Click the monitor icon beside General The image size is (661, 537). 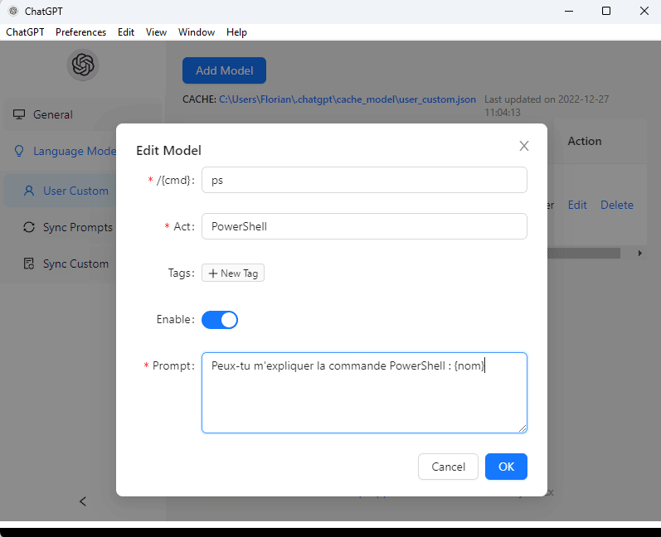click(x=19, y=114)
